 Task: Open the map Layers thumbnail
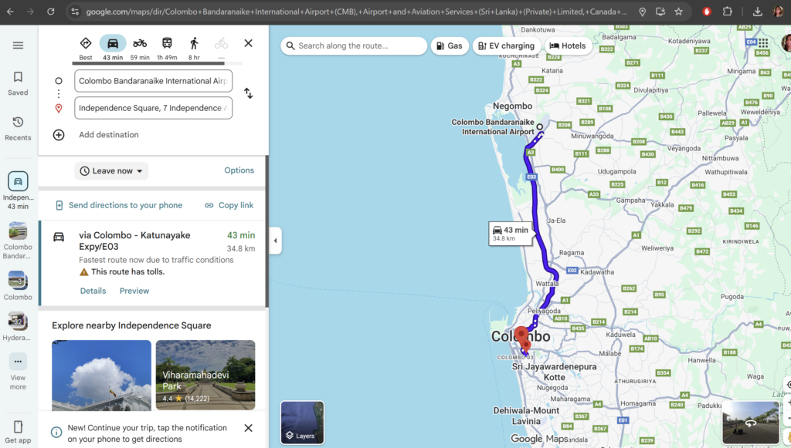click(302, 423)
